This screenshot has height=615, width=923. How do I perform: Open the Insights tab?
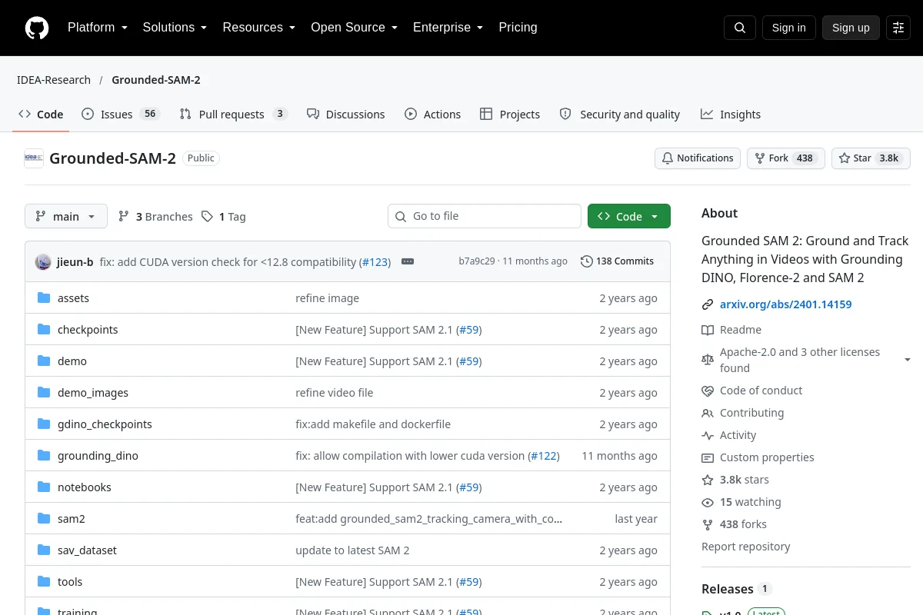coord(731,114)
